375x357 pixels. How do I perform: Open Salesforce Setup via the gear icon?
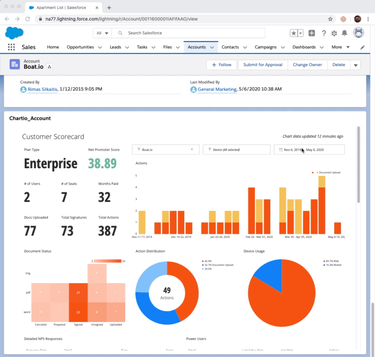point(334,33)
